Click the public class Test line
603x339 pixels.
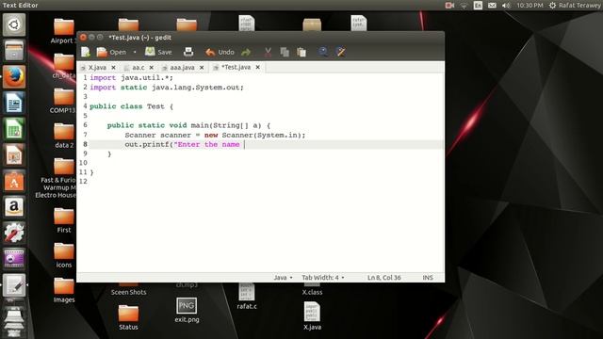click(131, 106)
